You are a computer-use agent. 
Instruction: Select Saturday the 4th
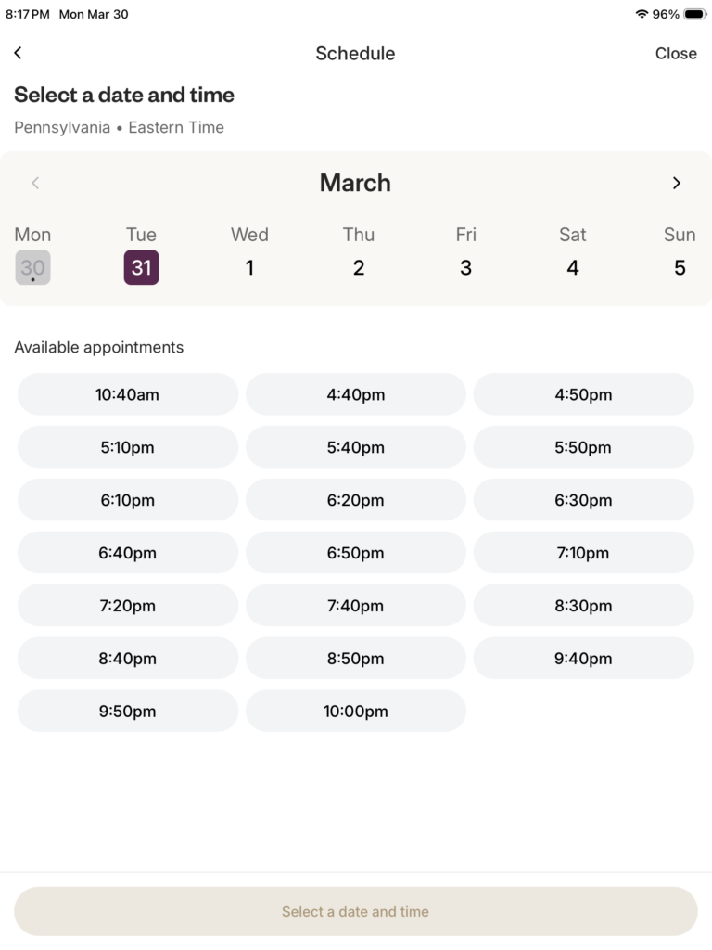(x=573, y=267)
